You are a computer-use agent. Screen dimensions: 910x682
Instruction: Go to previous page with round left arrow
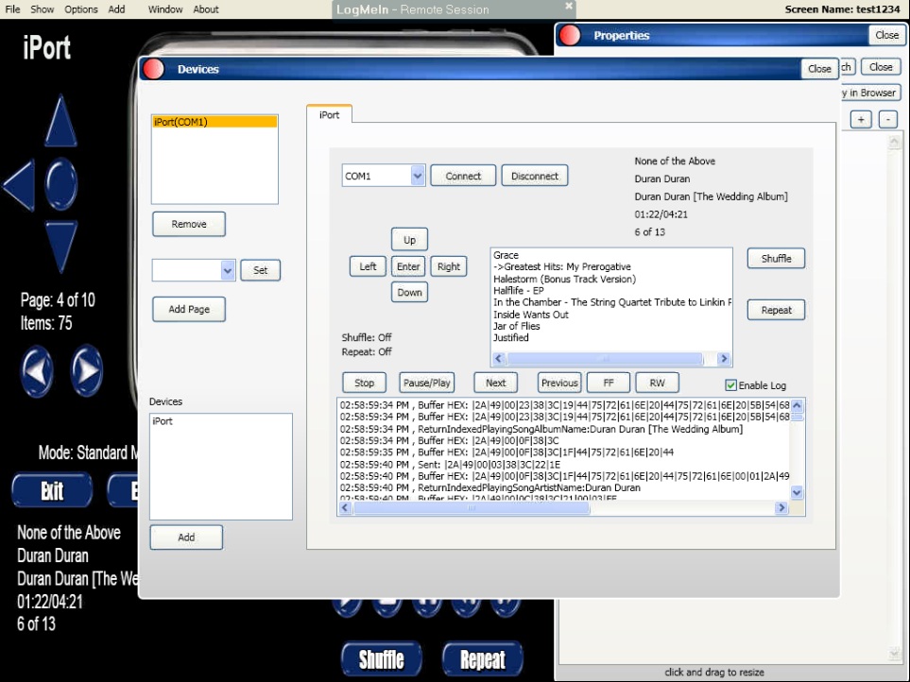37,371
